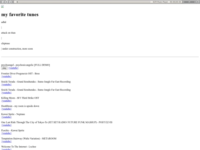Open youtube link for One Last Ride mashup
Viewport: 200px width, 150px height.
[x=6, y=125]
